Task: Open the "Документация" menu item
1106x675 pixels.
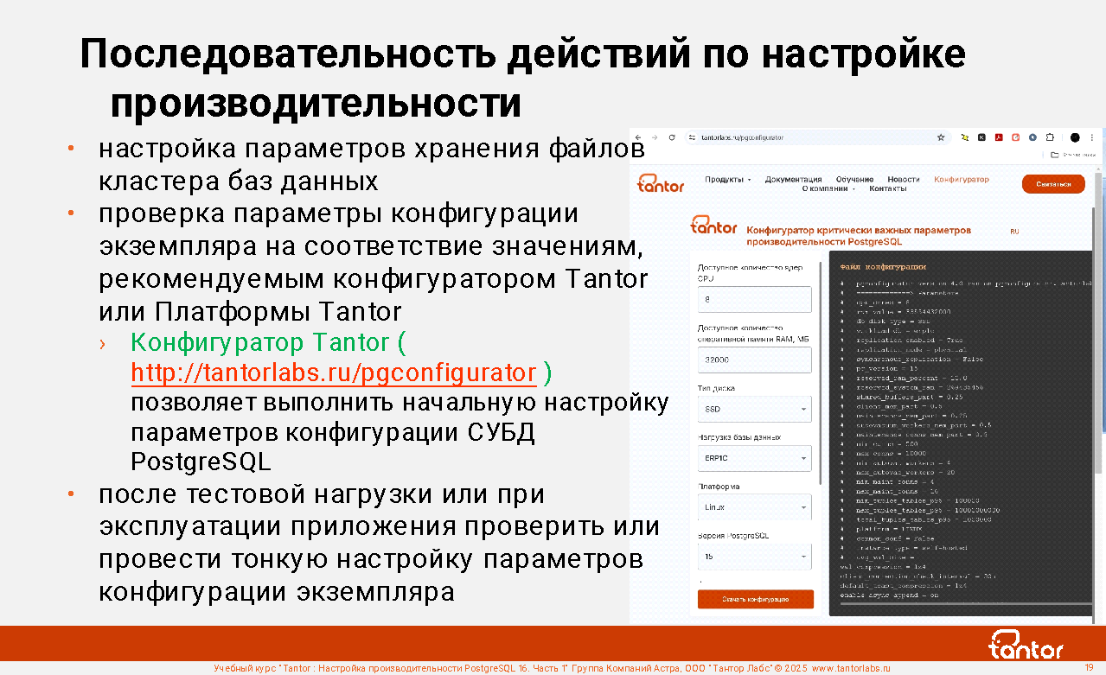Action: click(793, 180)
